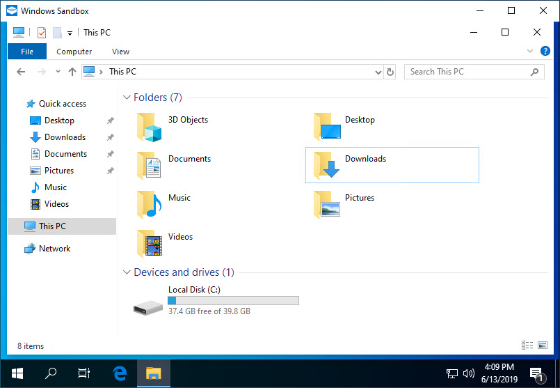The width and height of the screenshot is (560, 388).
Task: Click the Devices and drives (1) heading
Action: pos(184,272)
